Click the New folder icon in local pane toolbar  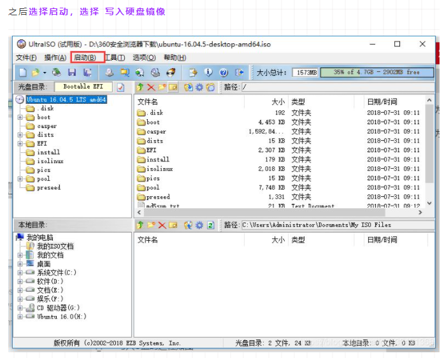point(151,225)
